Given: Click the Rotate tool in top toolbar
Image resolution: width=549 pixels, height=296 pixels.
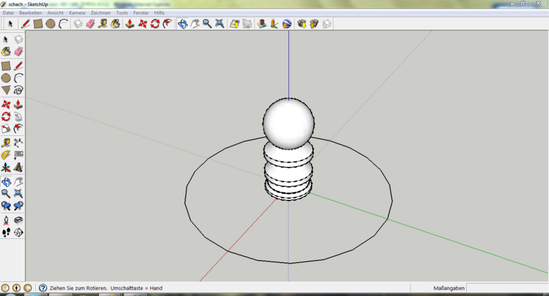Looking at the screenshot, I should (x=155, y=24).
